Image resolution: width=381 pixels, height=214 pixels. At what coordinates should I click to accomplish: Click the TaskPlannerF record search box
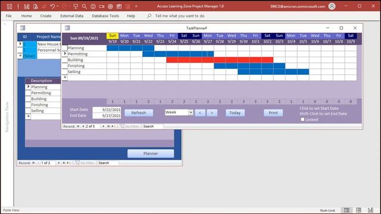tap(153, 126)
